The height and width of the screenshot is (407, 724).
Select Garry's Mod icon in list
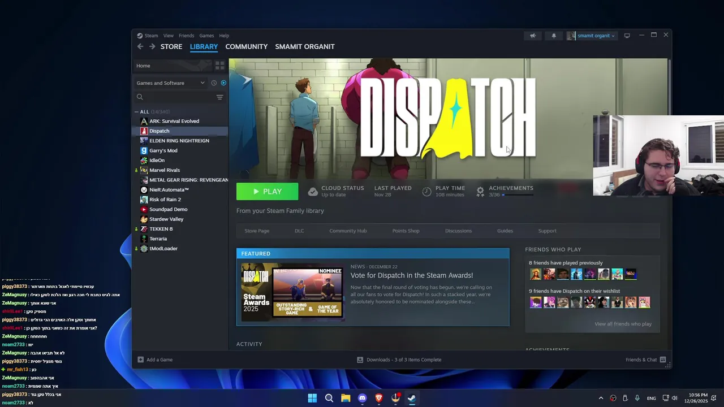tap(144, 150)
